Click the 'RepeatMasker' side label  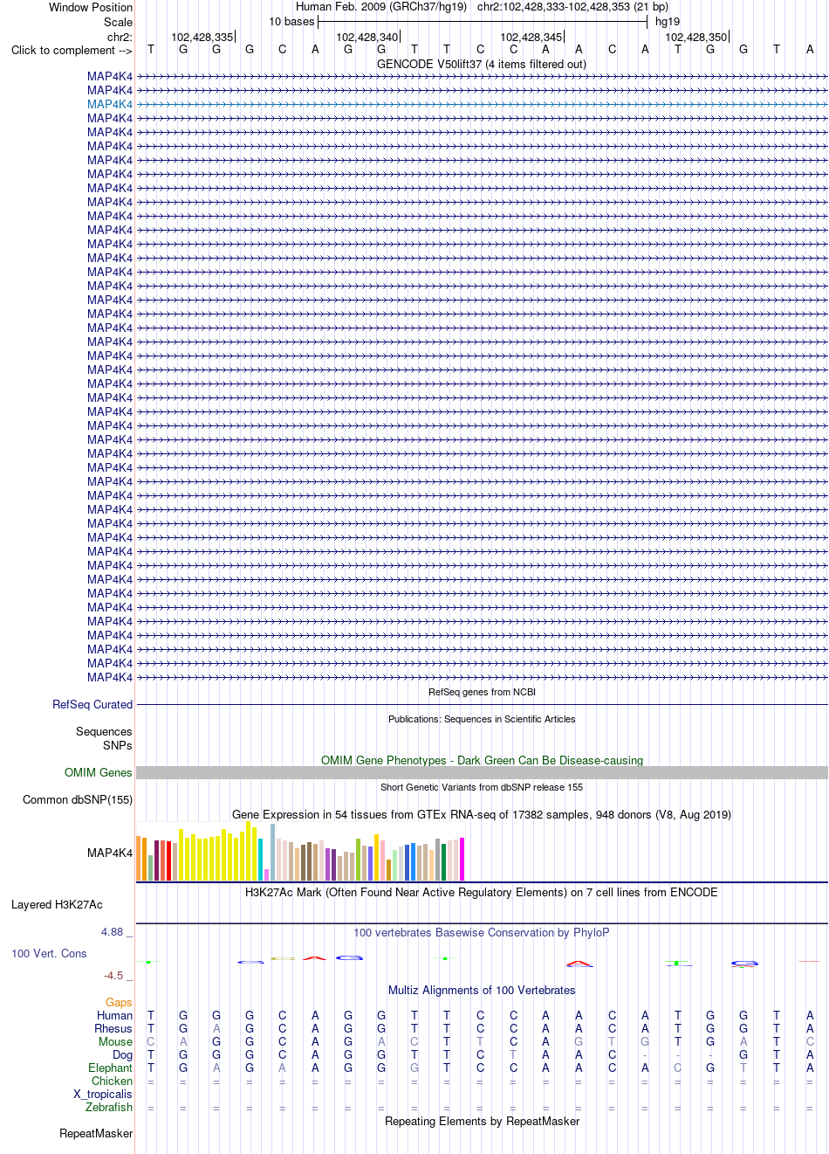click(x=96, y=1133)
